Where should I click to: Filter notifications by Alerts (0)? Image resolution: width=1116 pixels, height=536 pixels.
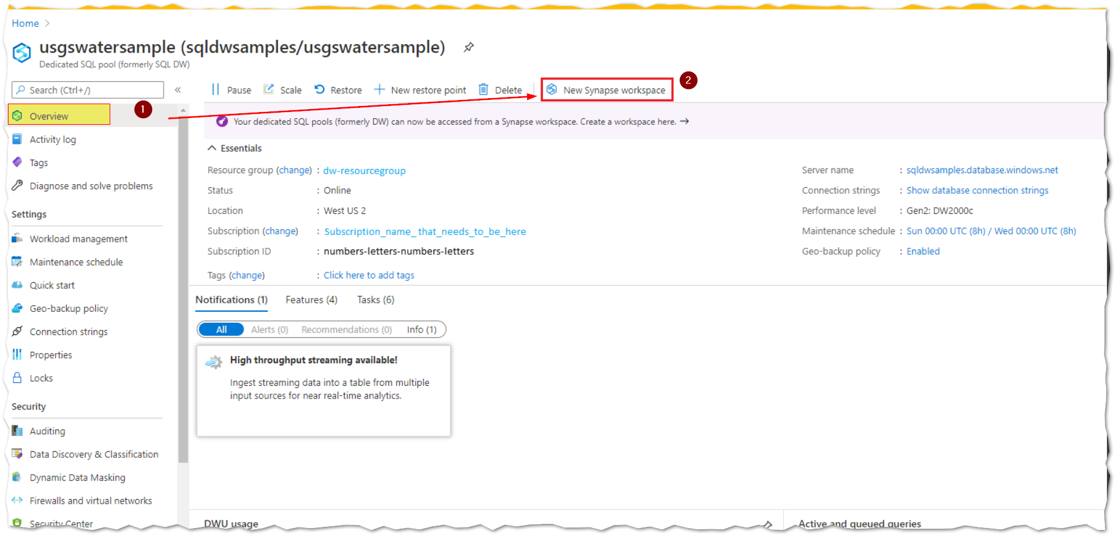point(270,329)
